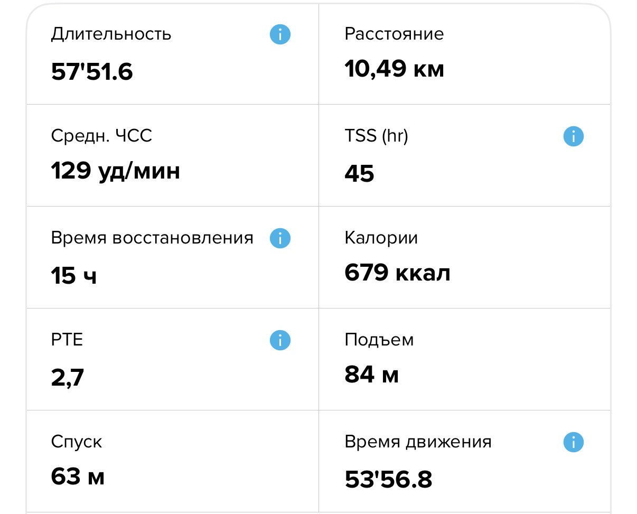The image size is (637, 514).
Task: Open the PTE info icon
Action: tap(280, 340)
